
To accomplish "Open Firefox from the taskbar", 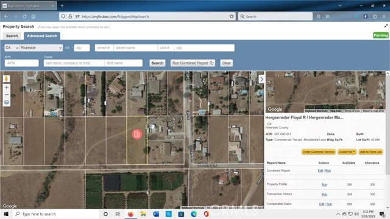I will pyautogui.click(x=130, y=214).
